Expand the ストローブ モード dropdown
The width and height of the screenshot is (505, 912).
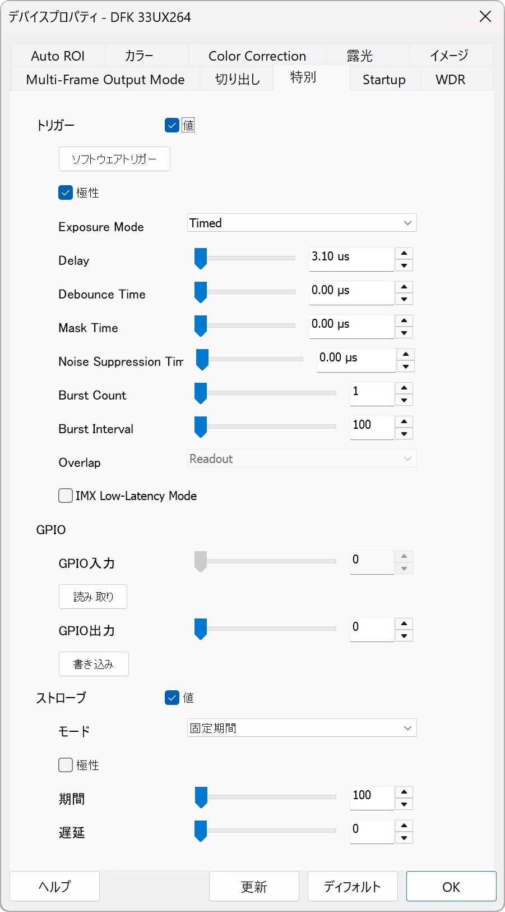302,728
